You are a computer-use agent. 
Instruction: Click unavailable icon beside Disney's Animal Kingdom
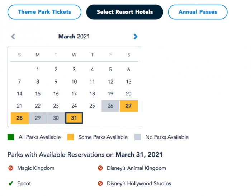coord(100,168)
